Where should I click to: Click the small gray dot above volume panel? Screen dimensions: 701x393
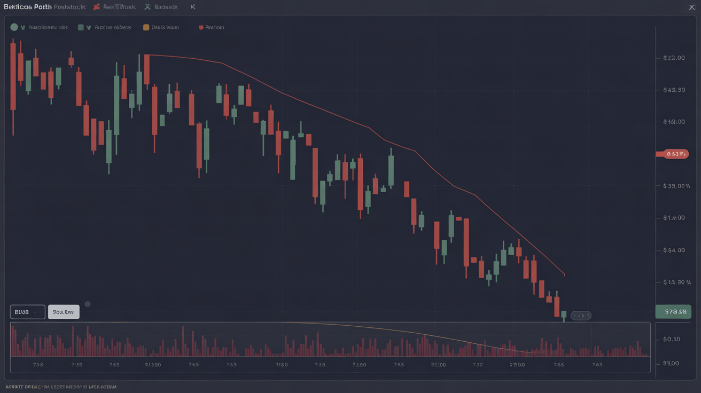coord(88,304)
